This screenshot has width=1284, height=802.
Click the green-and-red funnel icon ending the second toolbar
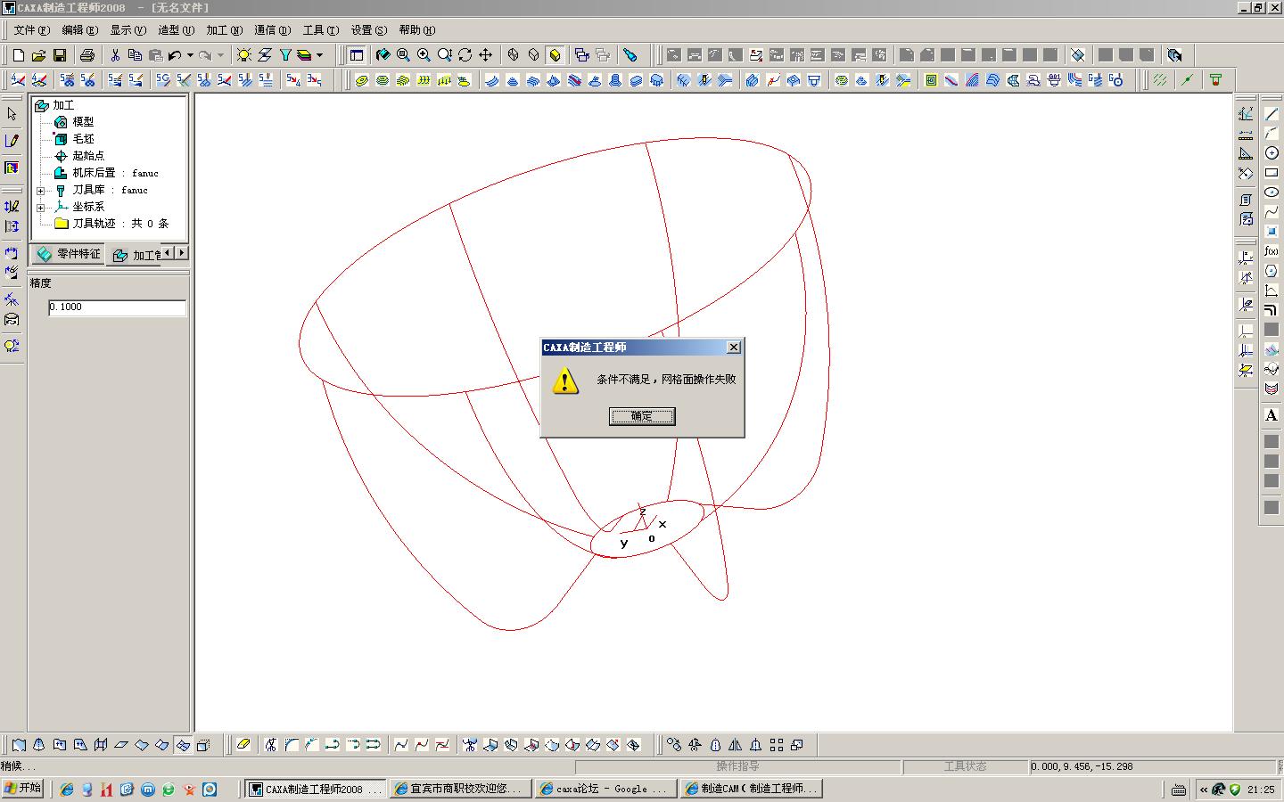click(1215, 80)
